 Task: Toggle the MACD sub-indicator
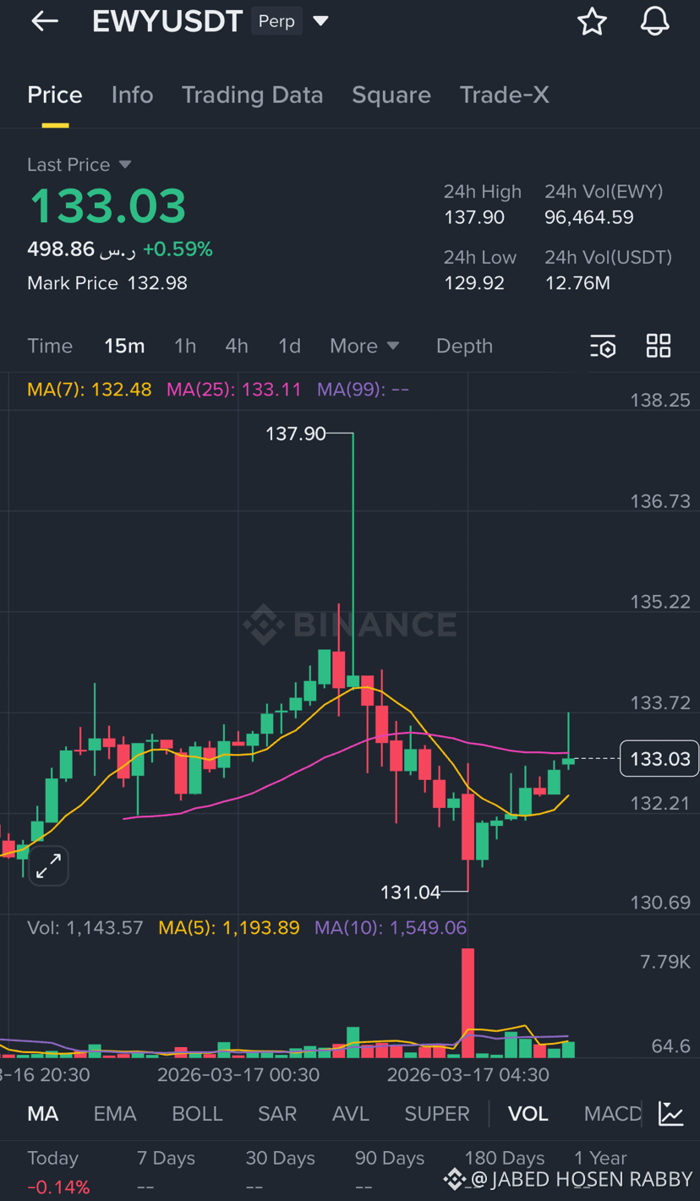click(x=613, y=1114)
